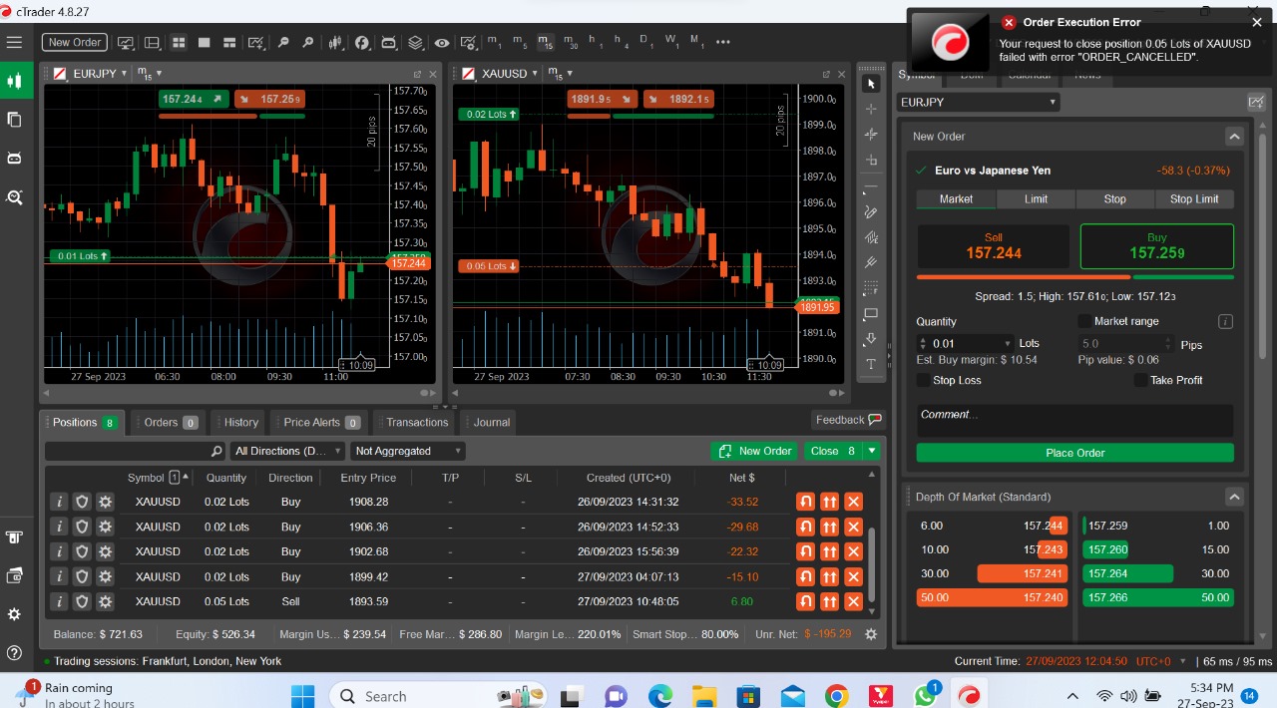Click double position icon for 1906.36 row
This screenshot has width=1277, height=708.
point(829,527)
